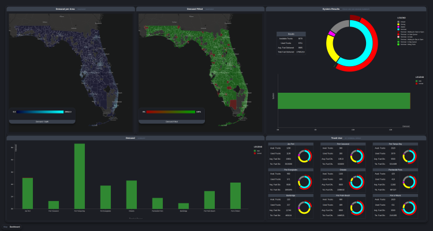433x231 pixels.
Task: Click the Available Trucks row in Results table
Action: [291, 39]
